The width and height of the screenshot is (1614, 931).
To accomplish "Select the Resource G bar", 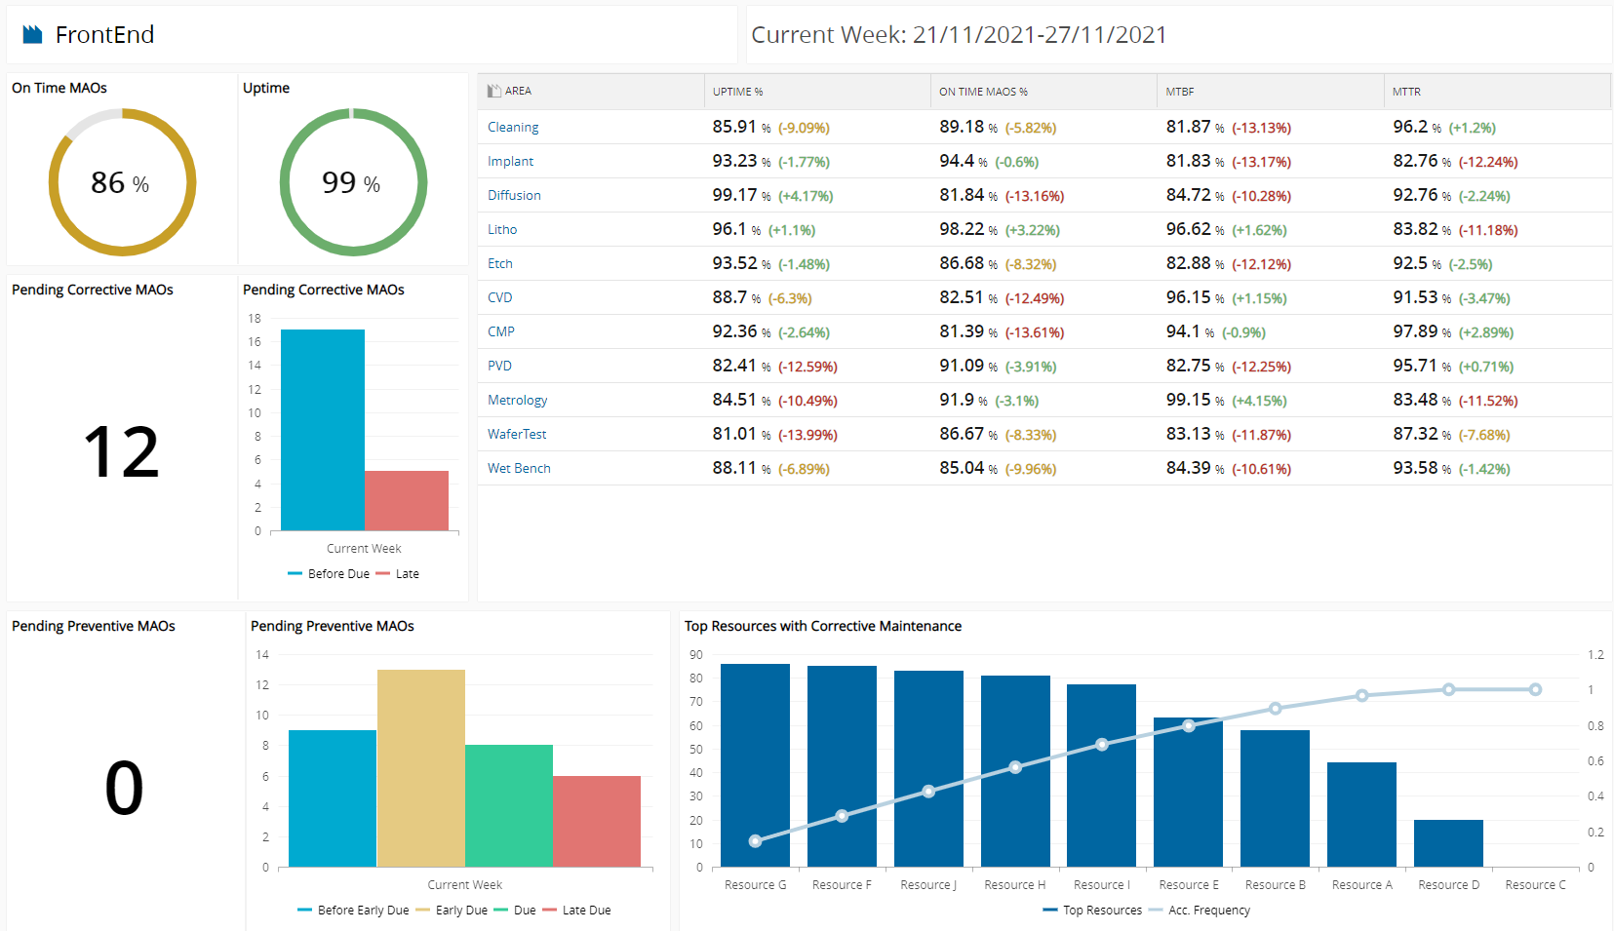I will coord(755,765).
